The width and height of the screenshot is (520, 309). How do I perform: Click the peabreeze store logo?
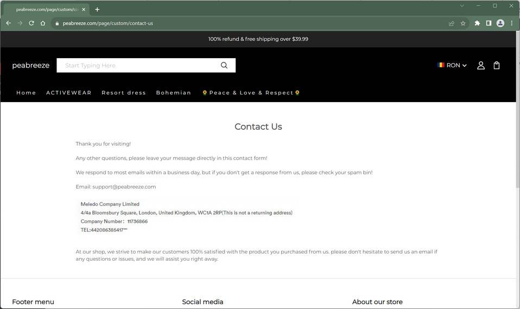(x=31, y=65)
